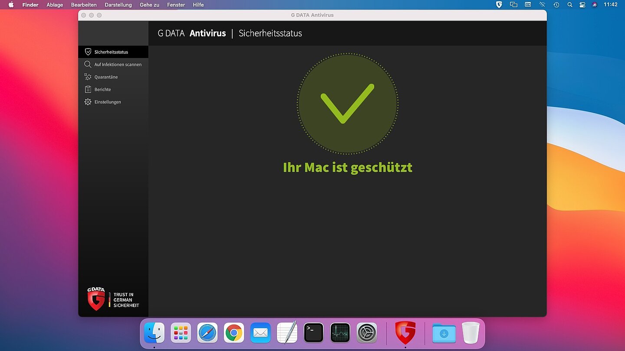Open the Gehe zu menu
This screenshot has height=351, width=625.
[x=149, y=5]
